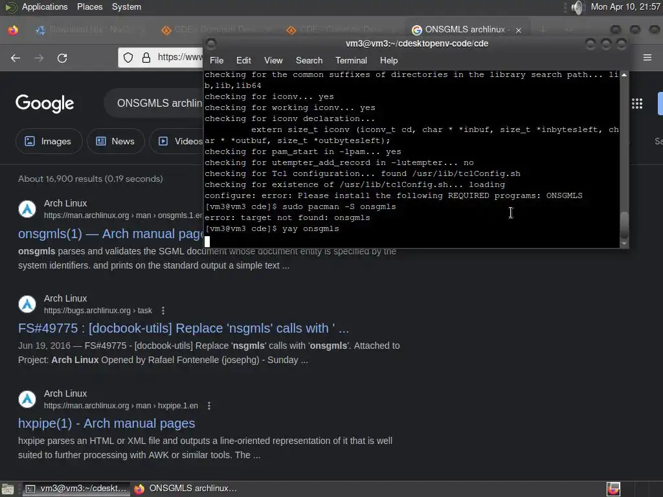This screenshot has height=497, width=663.
Task: Go forward in Firefox
Action: click(x=39, y=58)
